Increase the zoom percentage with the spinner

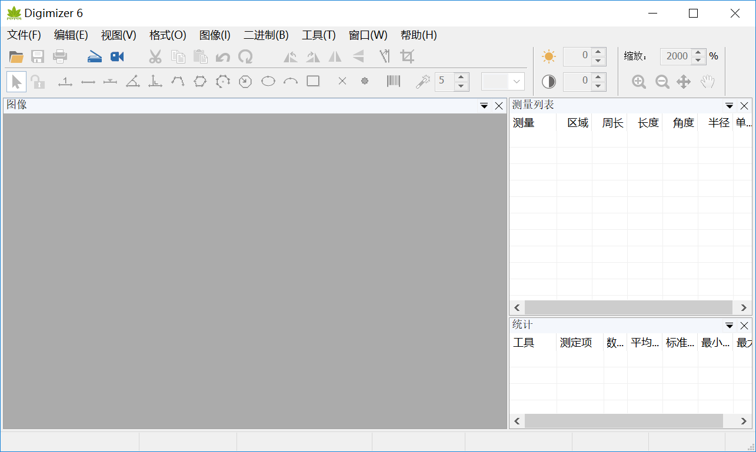pyautogui.click(x=698, y=52)
